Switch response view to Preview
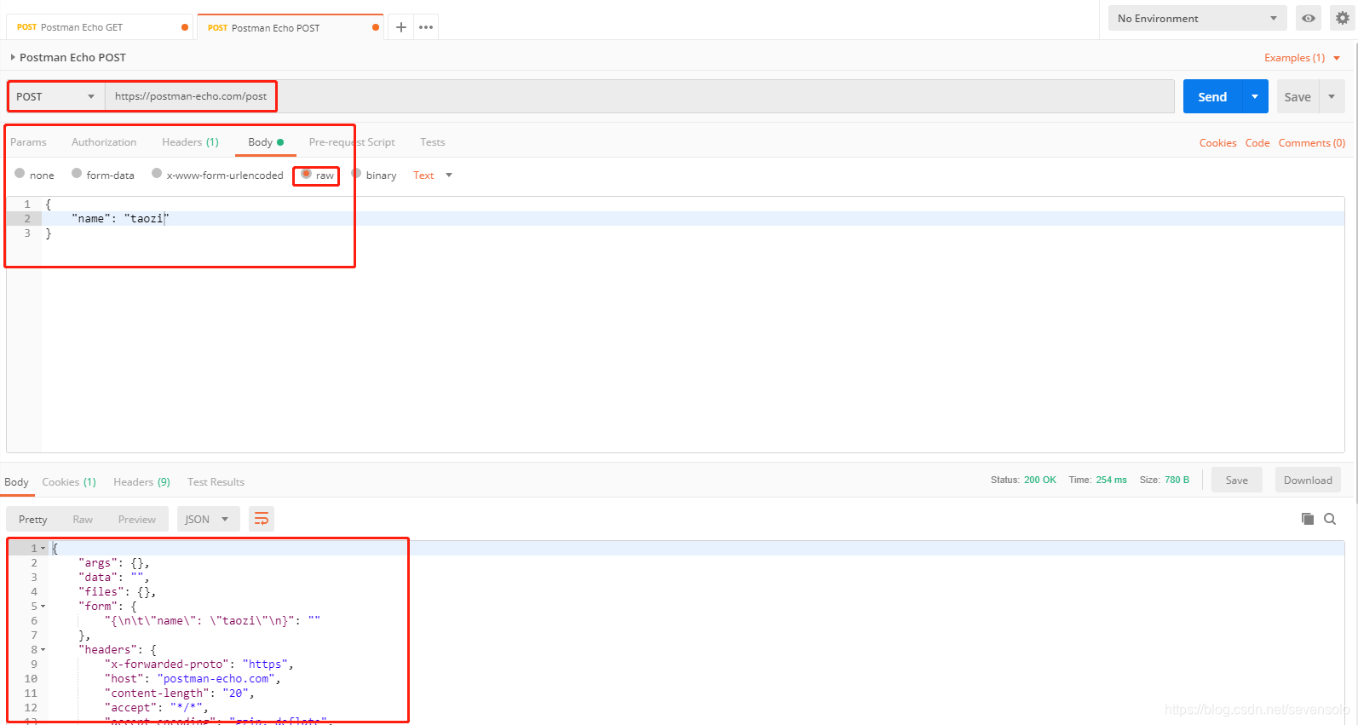Image resolution: width=1358 pixels, height=725 pixels. click(x=137, y=519)
